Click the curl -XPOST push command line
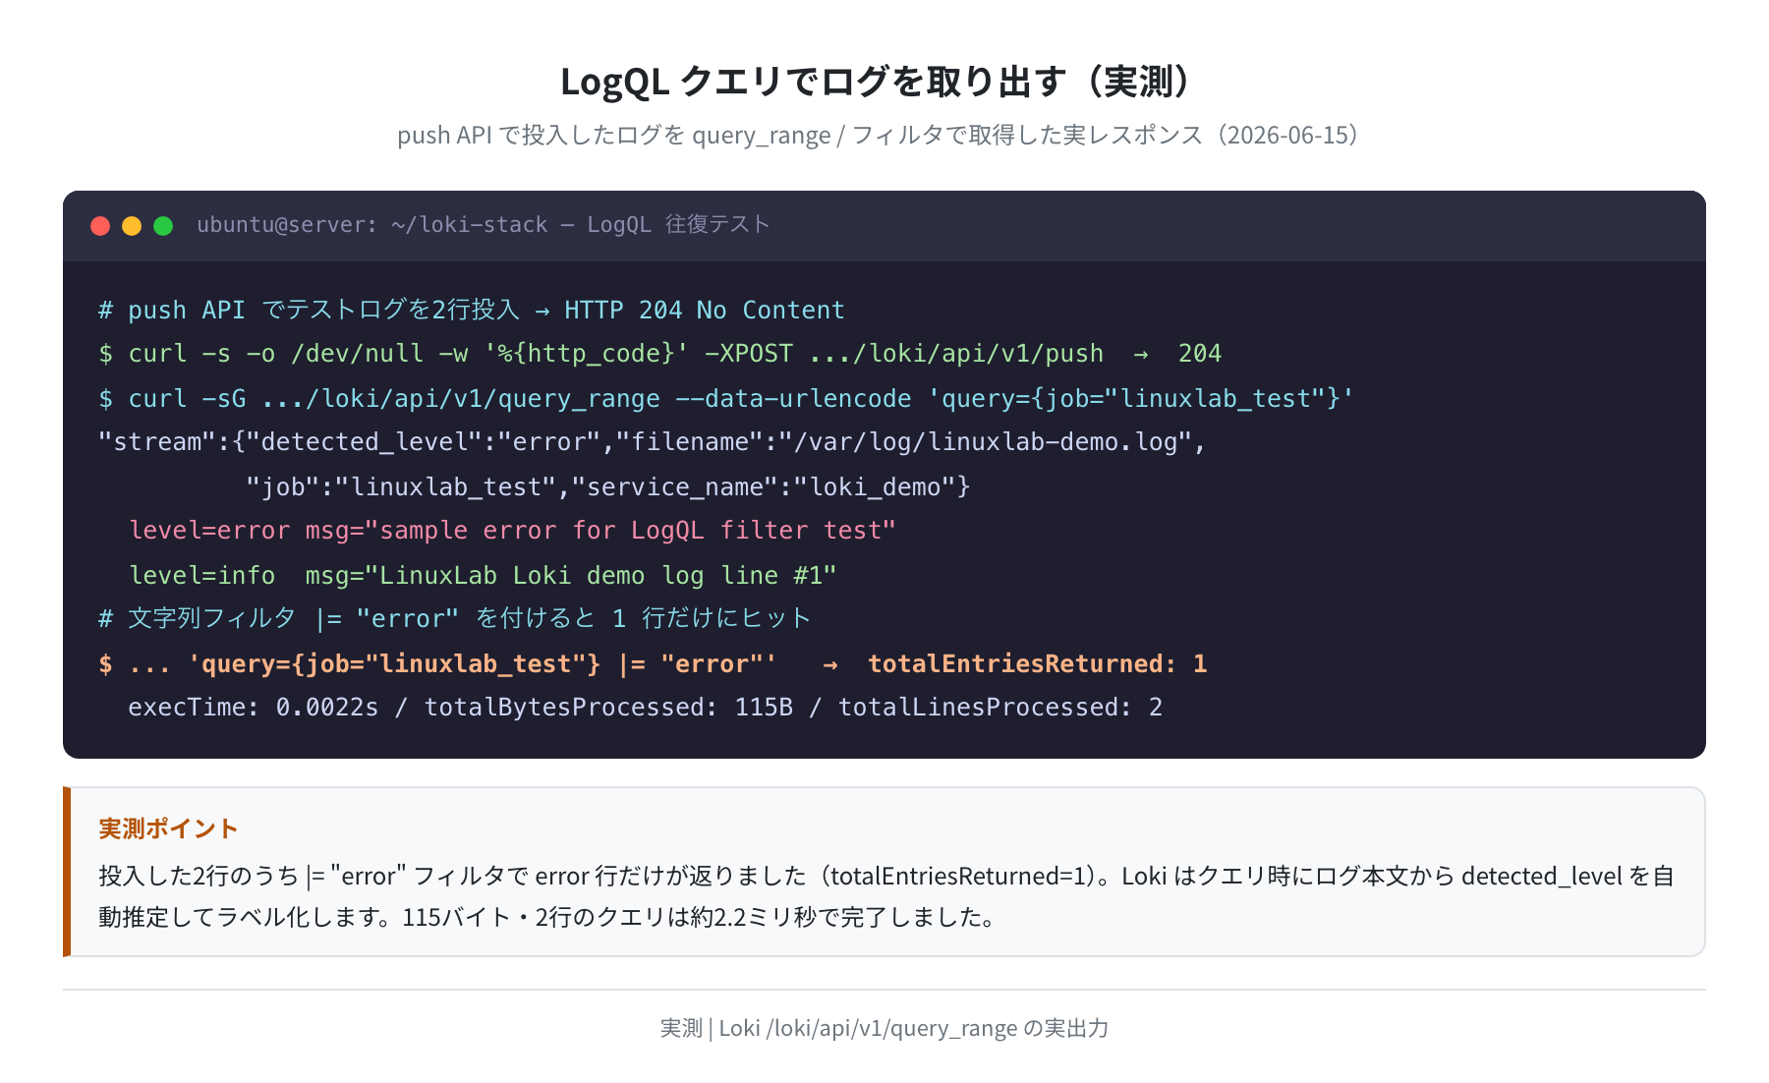Screen dimensions: 1769x1083 tap(659, 354)
